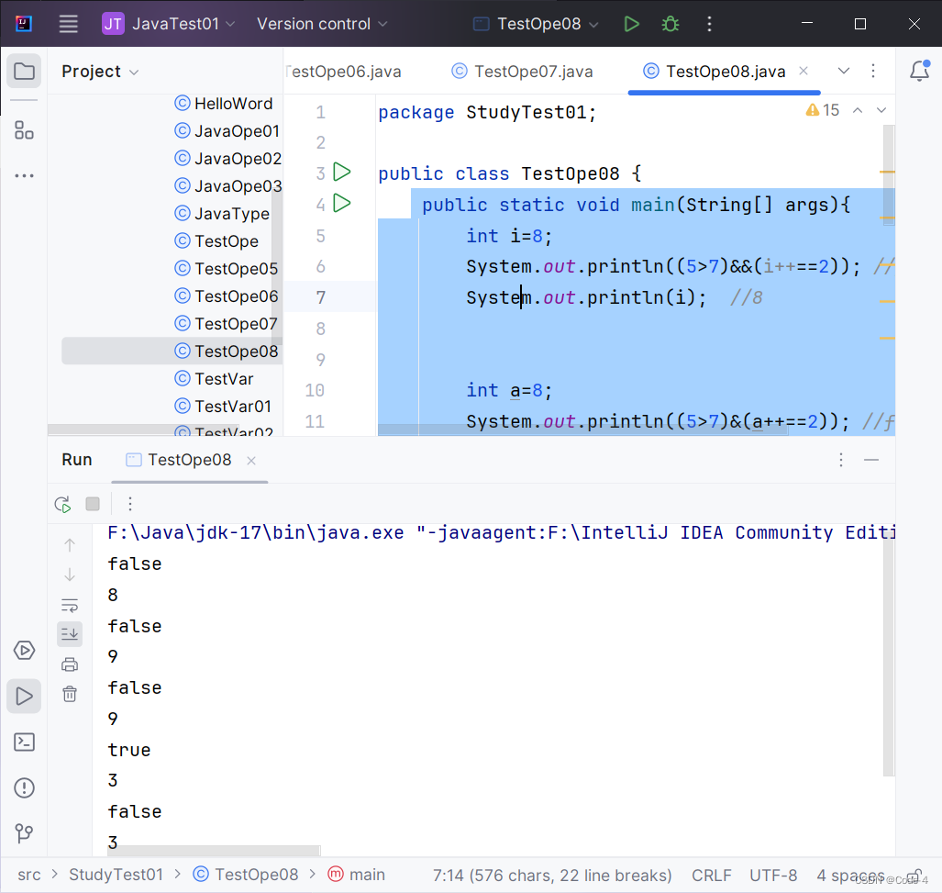Open JavaType class in project tree

(222, 213)
